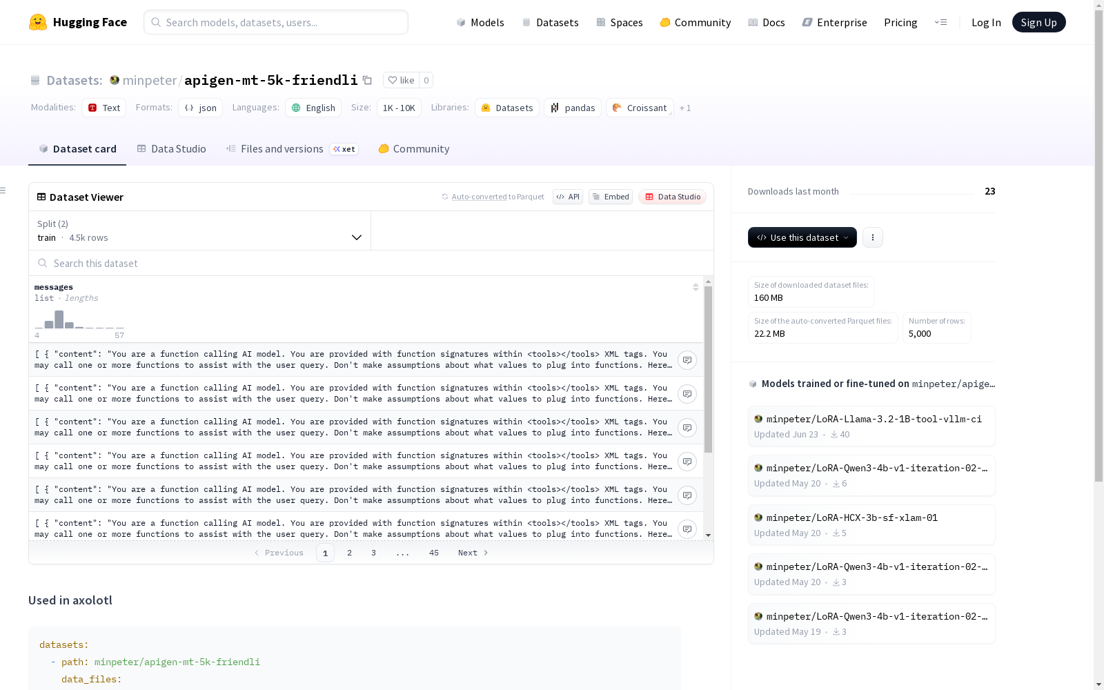Screen dimensions: 1104x690
Task: Click the minpeter avatar icon near the dataset title
Action: tap(115, 80)
